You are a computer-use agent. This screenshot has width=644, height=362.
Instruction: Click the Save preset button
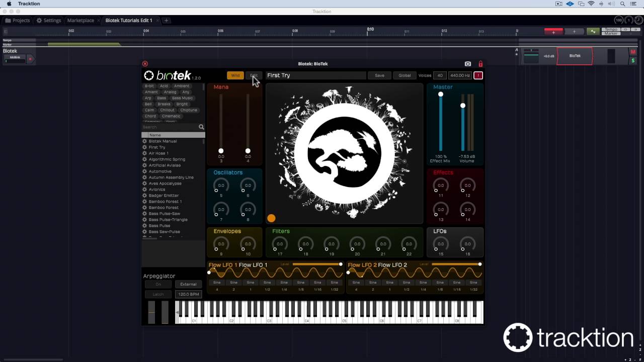pyautogui.click(x=379, y=75)
